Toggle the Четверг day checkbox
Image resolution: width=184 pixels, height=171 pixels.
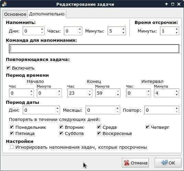[147, 127]
